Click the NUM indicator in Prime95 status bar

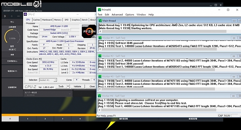[227, 116]
